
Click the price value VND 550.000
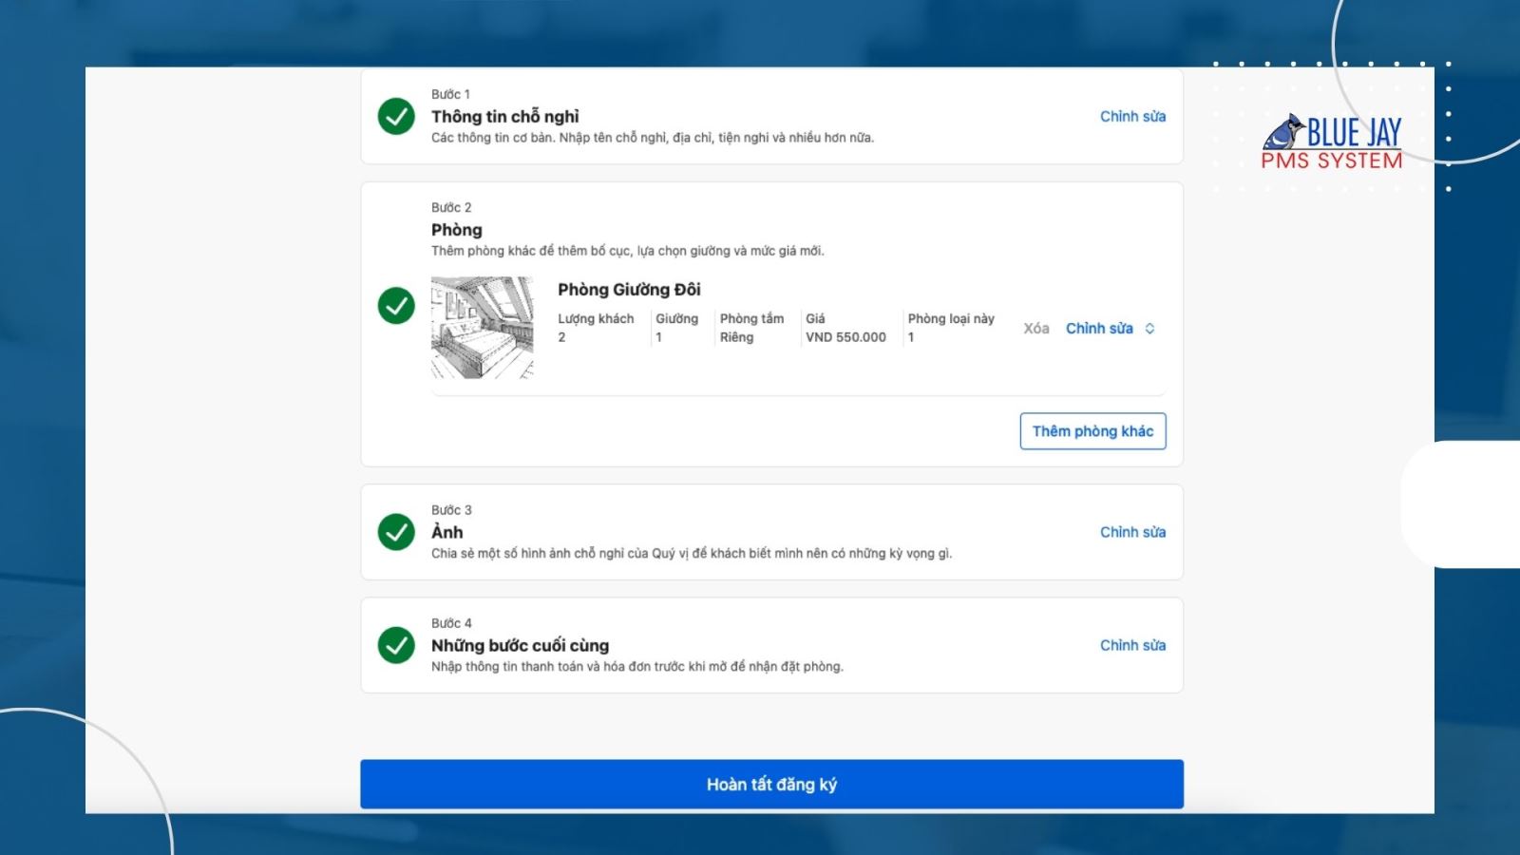[845, 337]
